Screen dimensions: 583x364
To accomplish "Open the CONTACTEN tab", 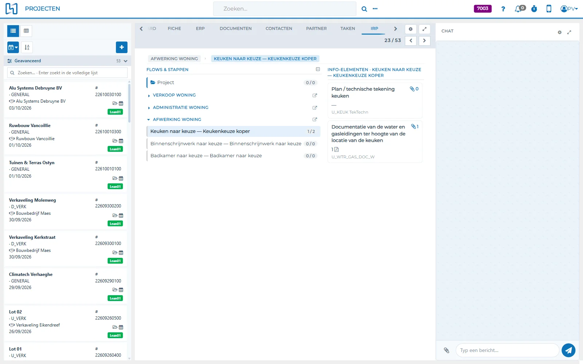I will click(279, 28).
